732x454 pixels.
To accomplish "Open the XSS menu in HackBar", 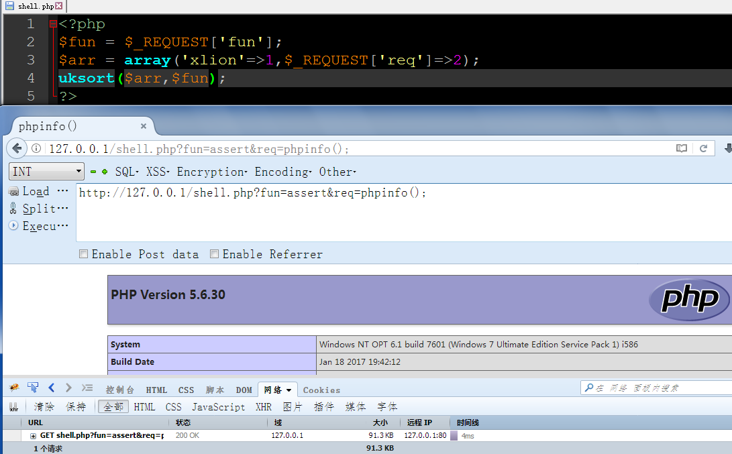I will point(157,172).
